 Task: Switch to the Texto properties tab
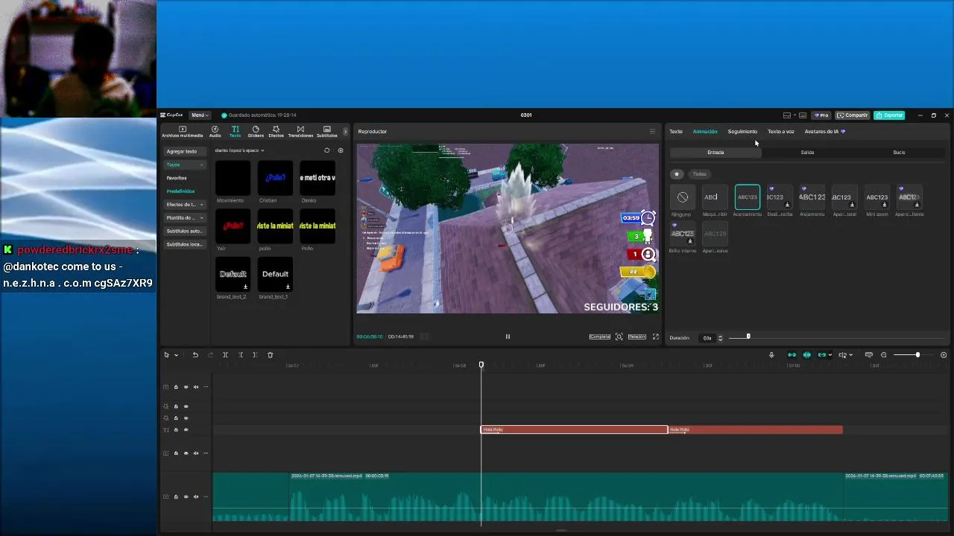point(676,132)
